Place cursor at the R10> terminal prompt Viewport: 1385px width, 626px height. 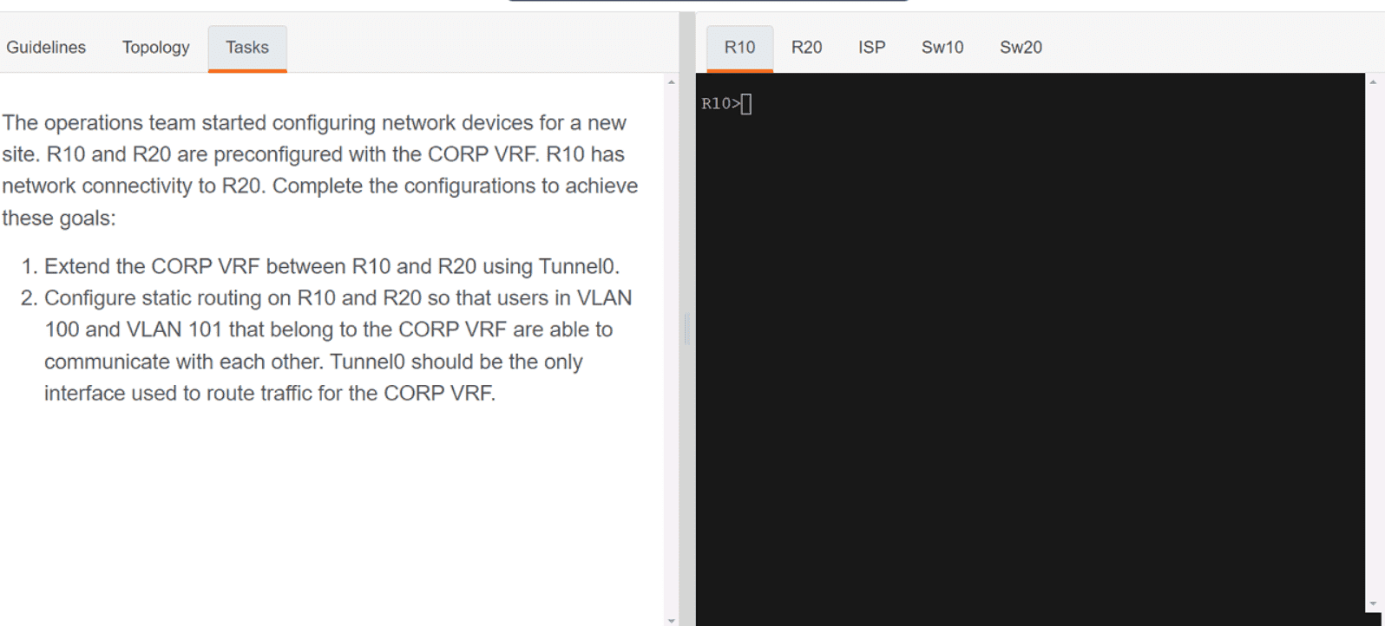[x=746, y=104]
